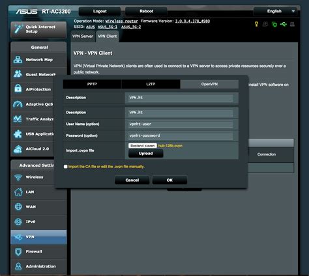Viewport: 309px width, 276px height.
Task: Click the USB Application puzzle icon
Action: [18, 134]
